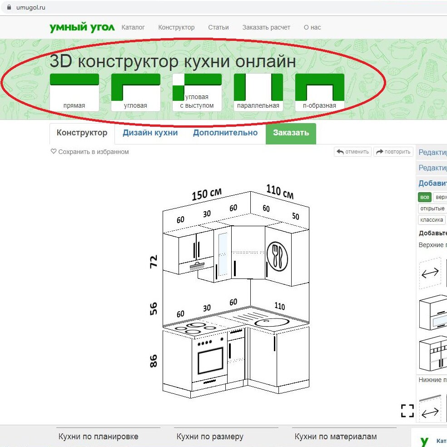This screenshot has height=447, width=447.
Task: Click the lower 110 countertop label
Action: pos(280,306)
